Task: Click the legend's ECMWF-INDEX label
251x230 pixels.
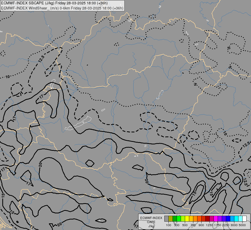Action: tap(151, 218)
